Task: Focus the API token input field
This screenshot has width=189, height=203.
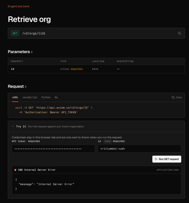Action: click(x=53, y=149)
